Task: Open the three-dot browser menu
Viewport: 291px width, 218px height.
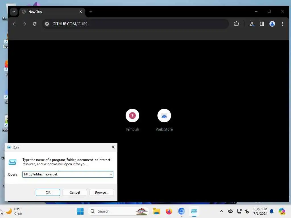Action: tap(282, 24)
